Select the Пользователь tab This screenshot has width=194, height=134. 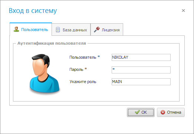pyautogui.click(x=31, y=29)
